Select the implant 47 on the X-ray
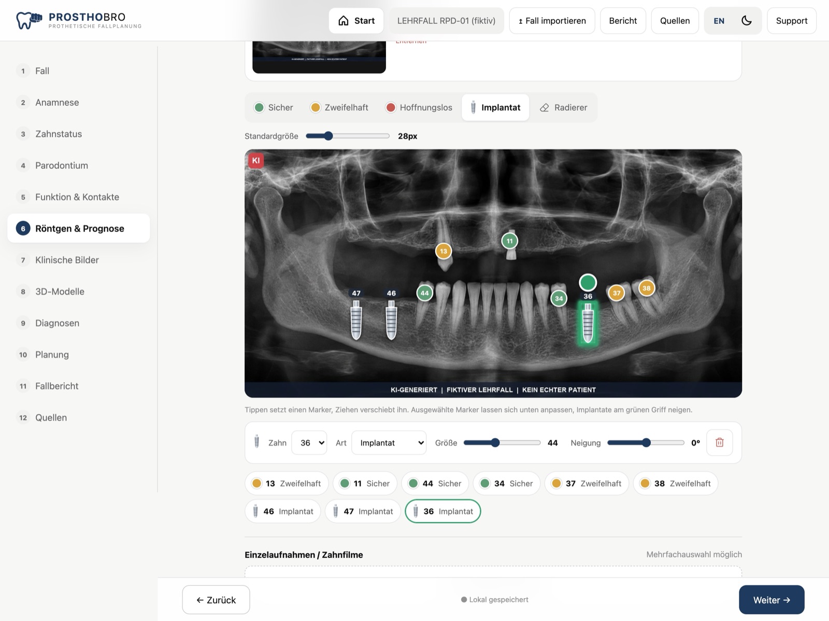This screenshot has width=829, height=621. tap(356, 320)
